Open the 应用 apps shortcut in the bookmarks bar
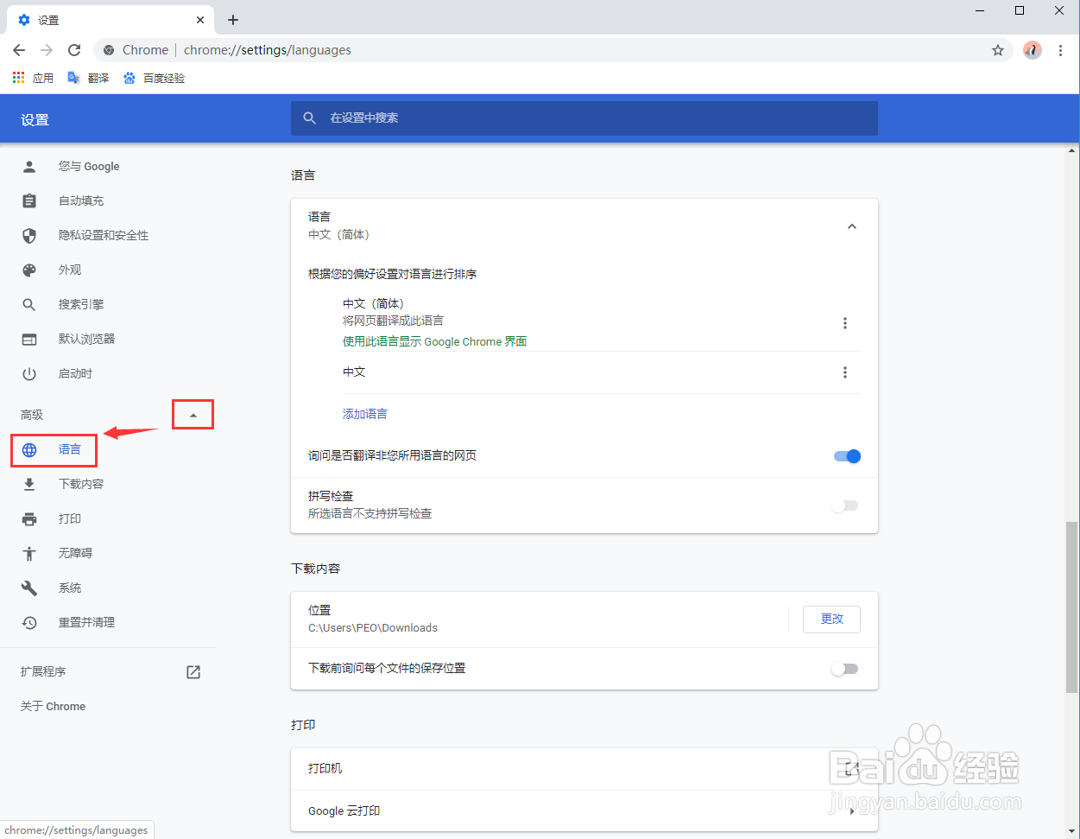 tap(33, 78)
